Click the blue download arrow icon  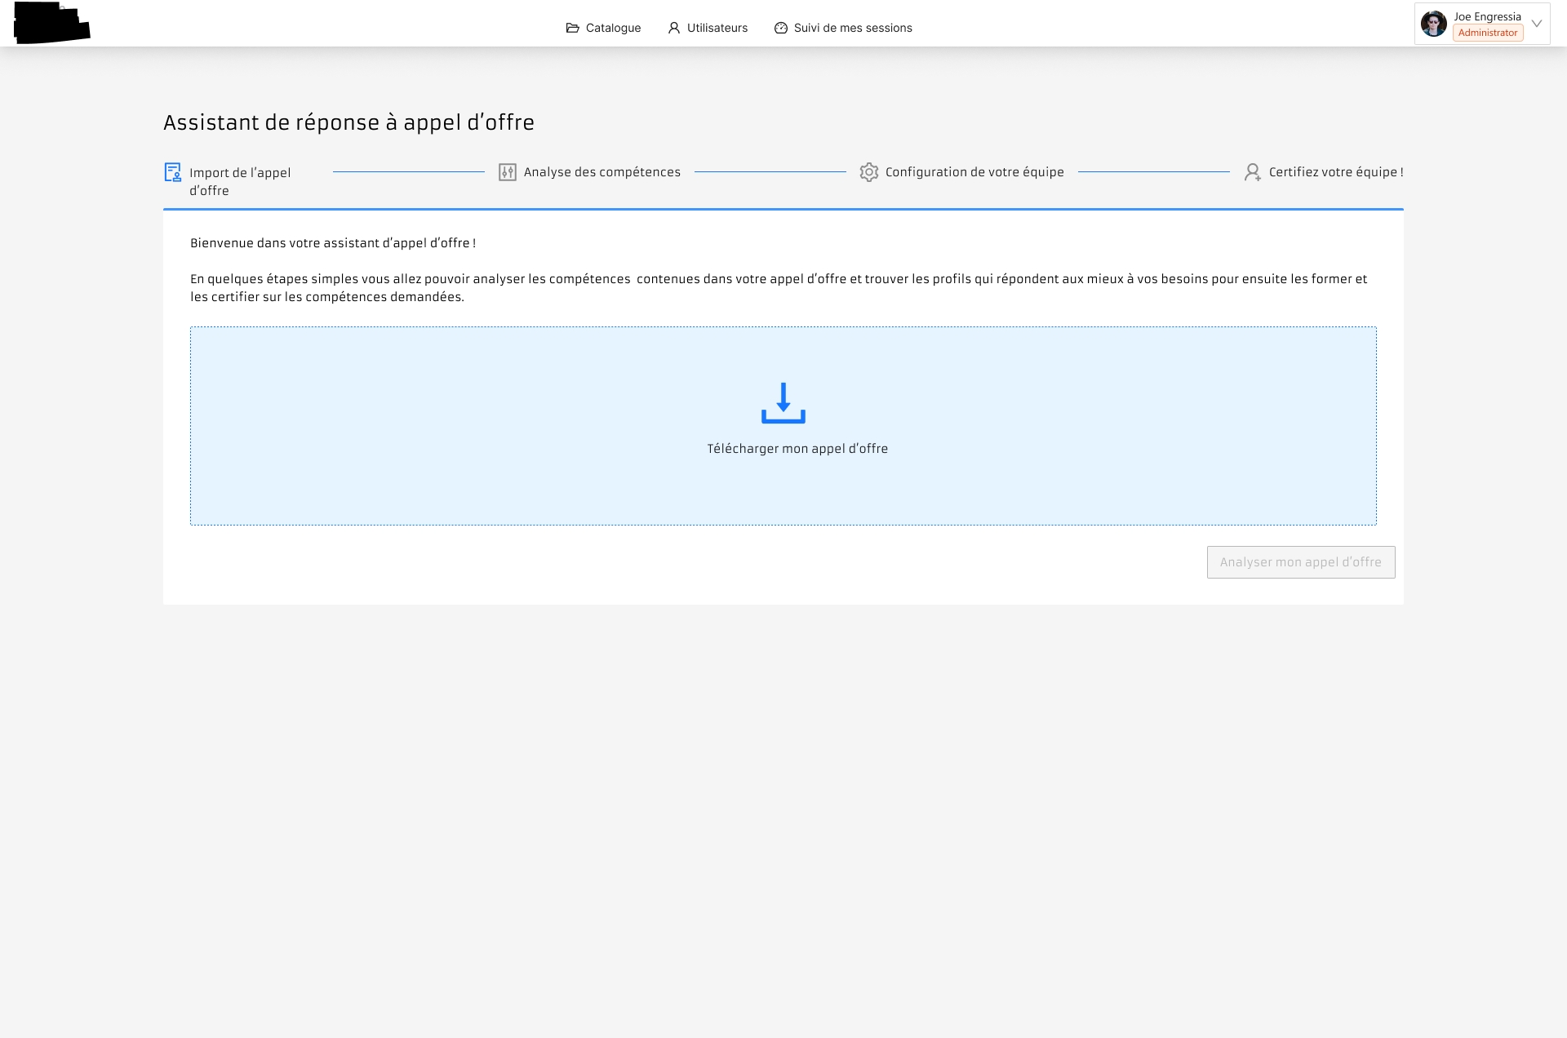(x=783, y=403)
